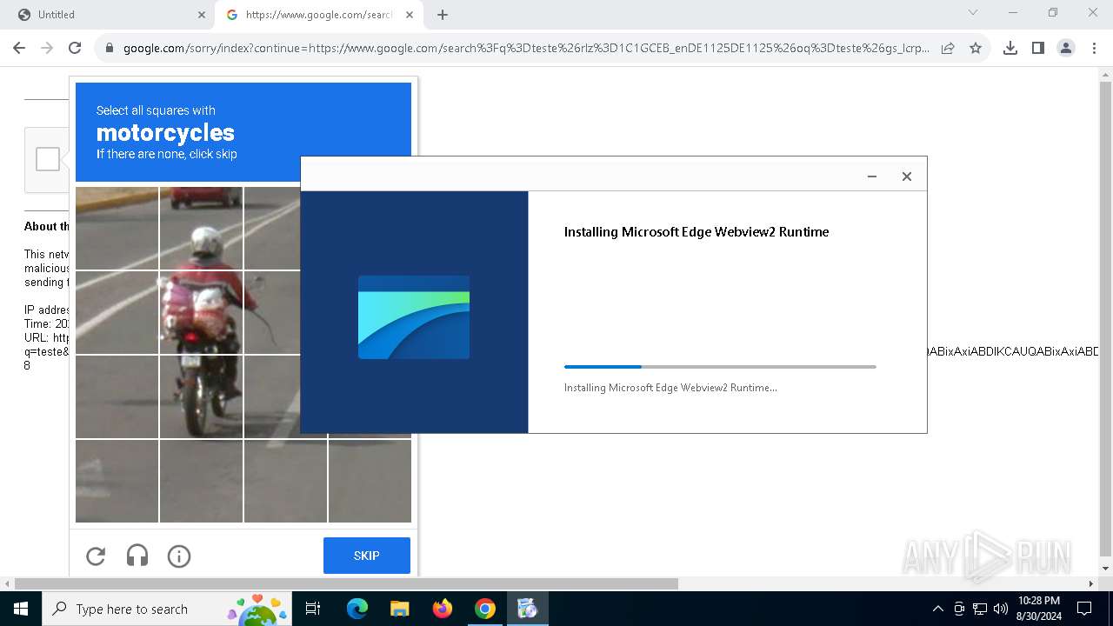This screenshot has height=626, width=1113.
Task: Open Task View
Action: 313,609
